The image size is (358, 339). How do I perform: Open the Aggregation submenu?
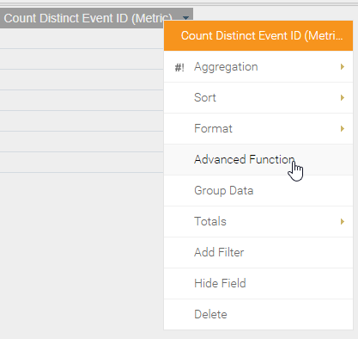(x=258, y=67)
